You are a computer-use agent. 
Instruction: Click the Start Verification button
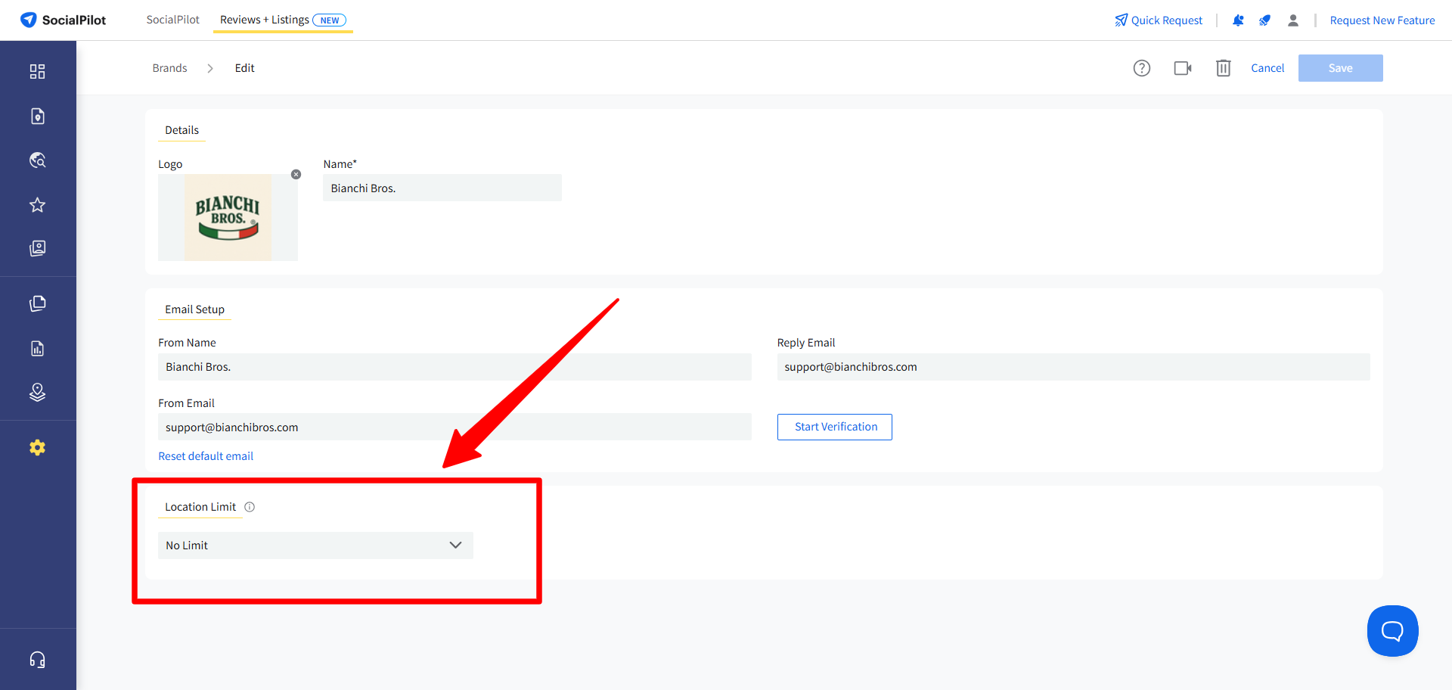(835, 427)
